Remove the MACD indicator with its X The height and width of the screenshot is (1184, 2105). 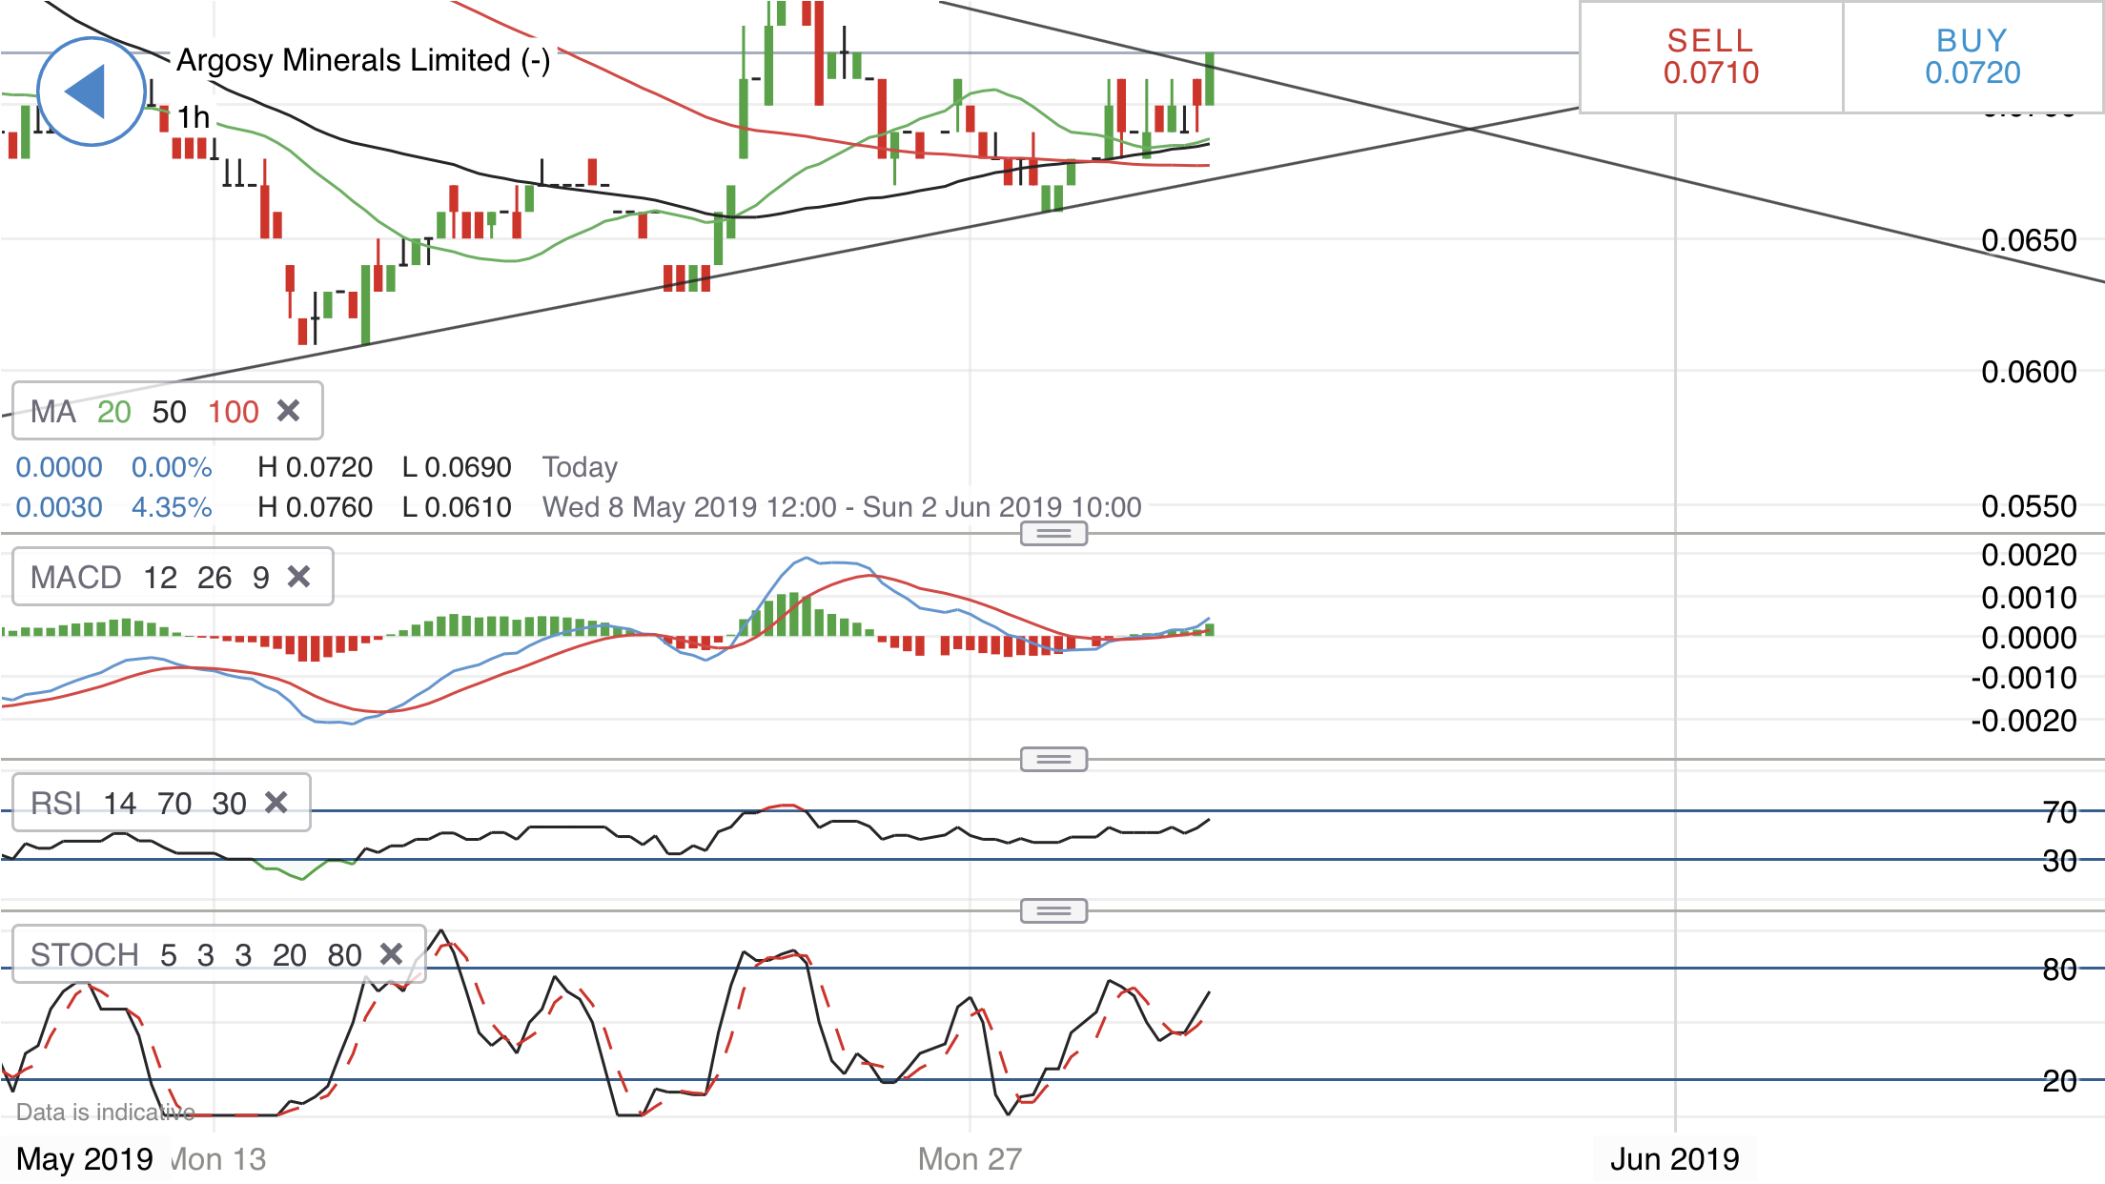click(x=298, y=577)
